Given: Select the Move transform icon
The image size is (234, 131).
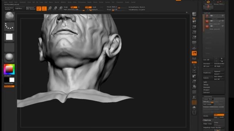Looking at the screenshot, I should point(50,8).
